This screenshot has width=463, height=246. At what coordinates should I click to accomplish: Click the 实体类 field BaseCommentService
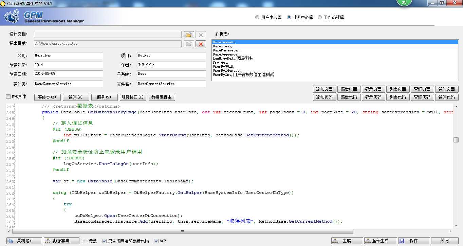[68, 84]
